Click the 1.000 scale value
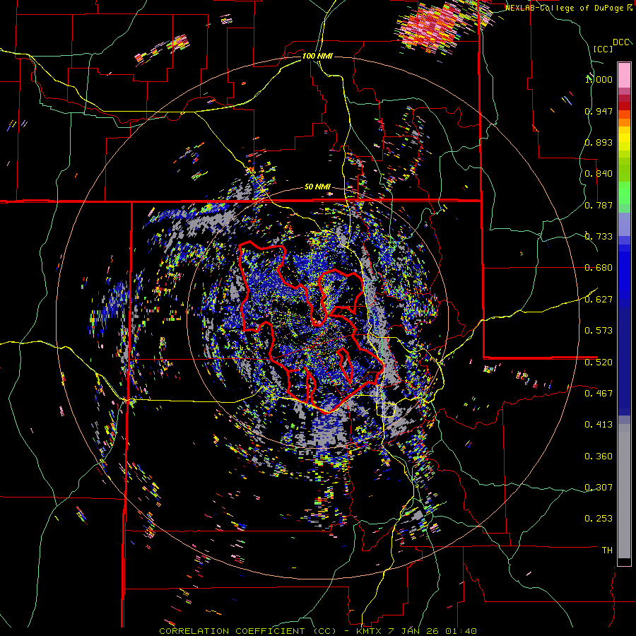The width and height of the screenshot is (636, 636). point(599,79)
